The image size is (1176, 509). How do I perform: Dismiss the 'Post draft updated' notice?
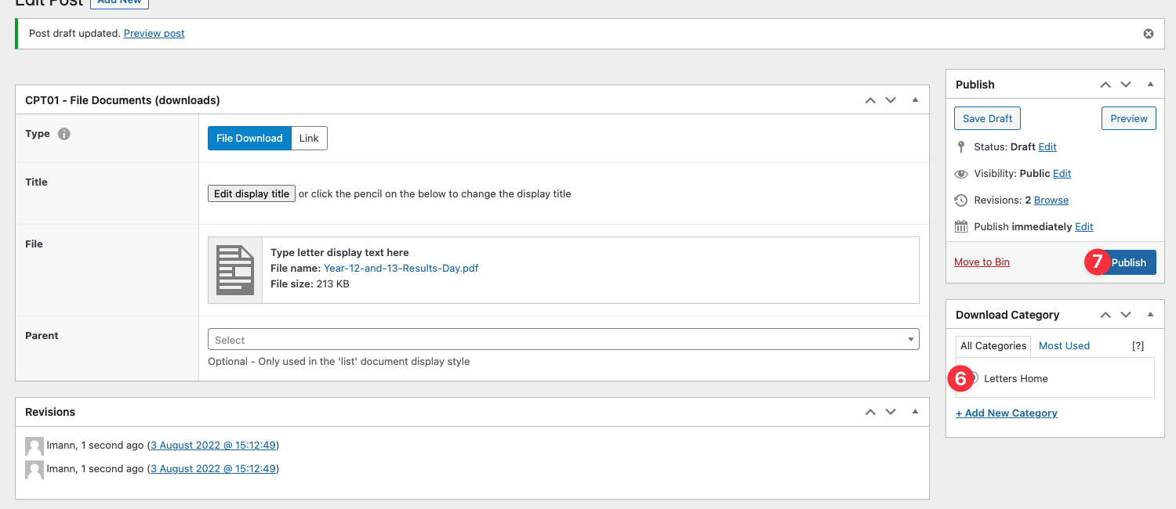[1149, 34]
